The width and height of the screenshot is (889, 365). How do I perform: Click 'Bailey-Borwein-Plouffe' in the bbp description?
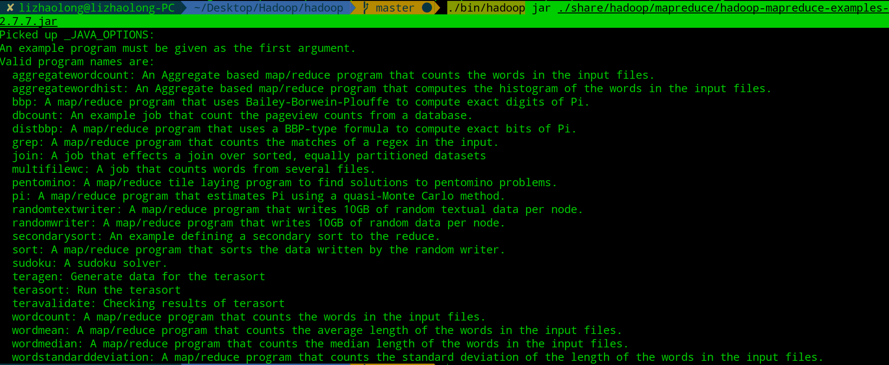[x=317, y=102]
